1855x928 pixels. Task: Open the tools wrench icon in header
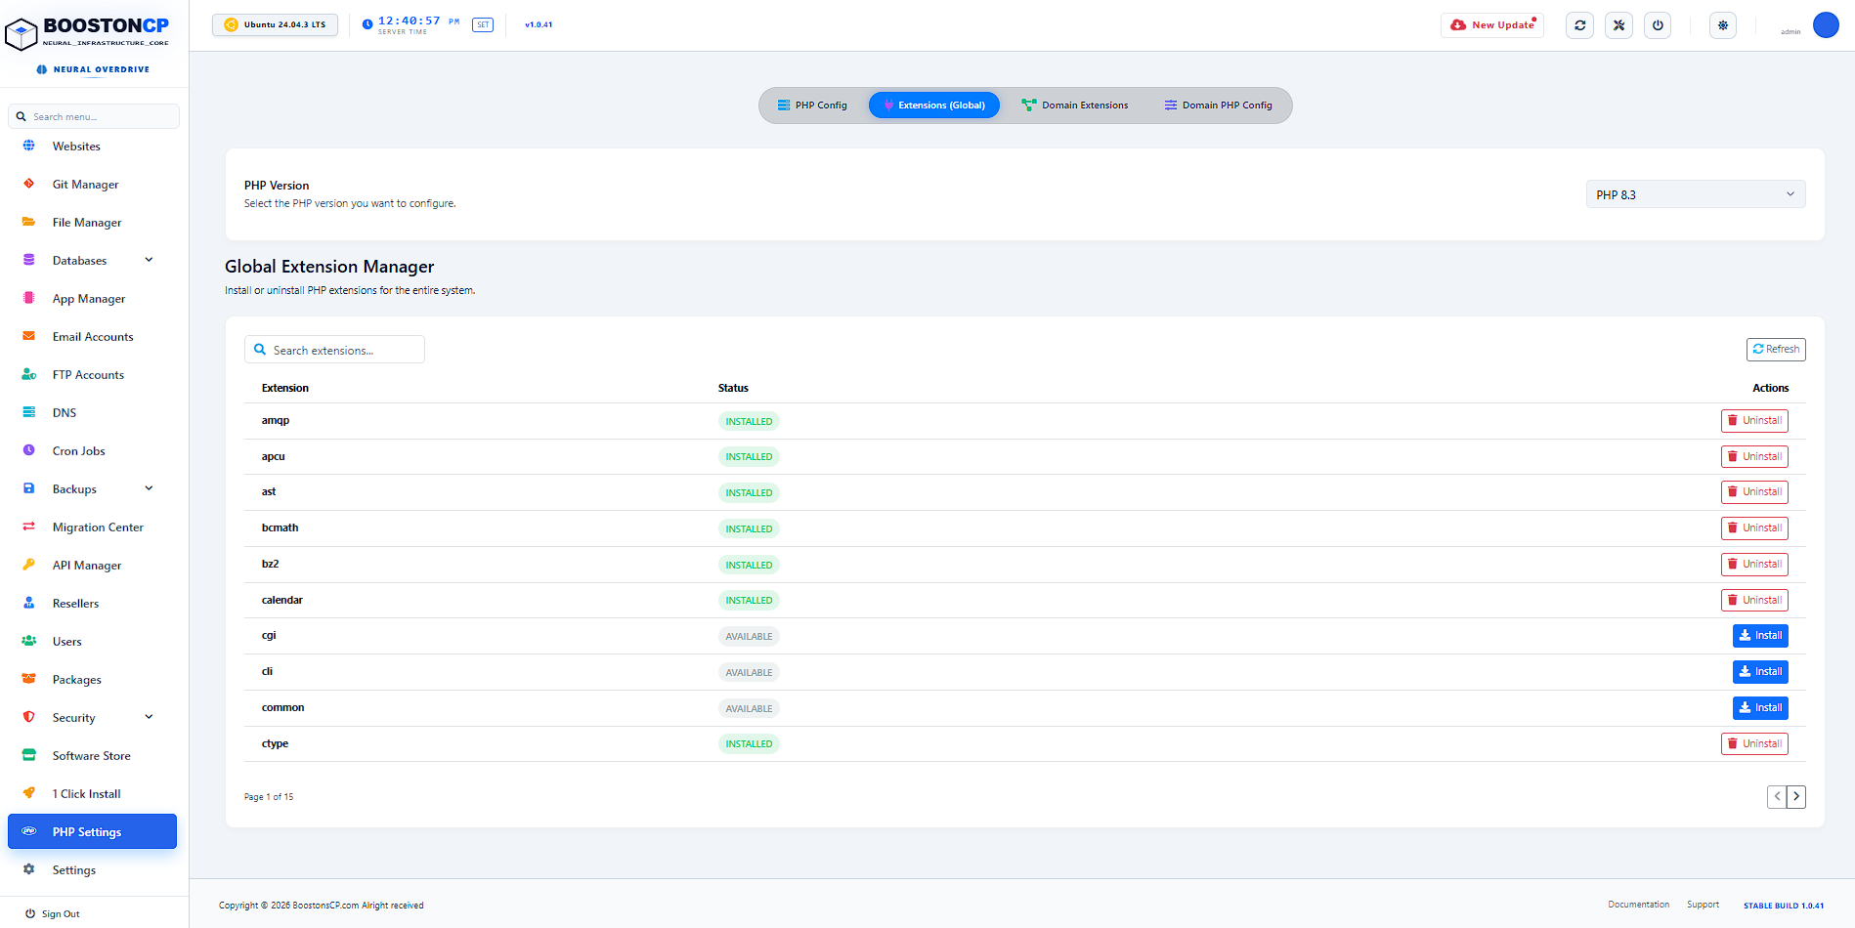1618,25
